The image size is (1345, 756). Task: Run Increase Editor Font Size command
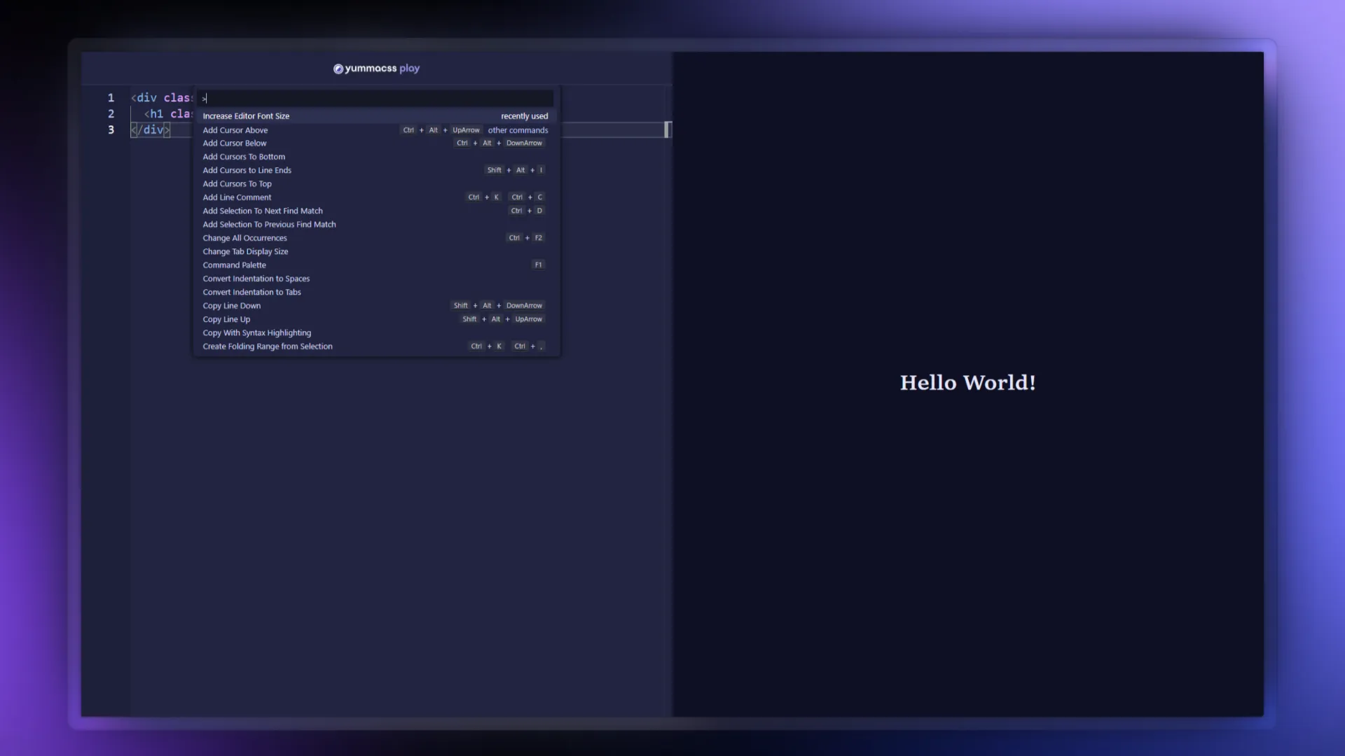point(377,116)
